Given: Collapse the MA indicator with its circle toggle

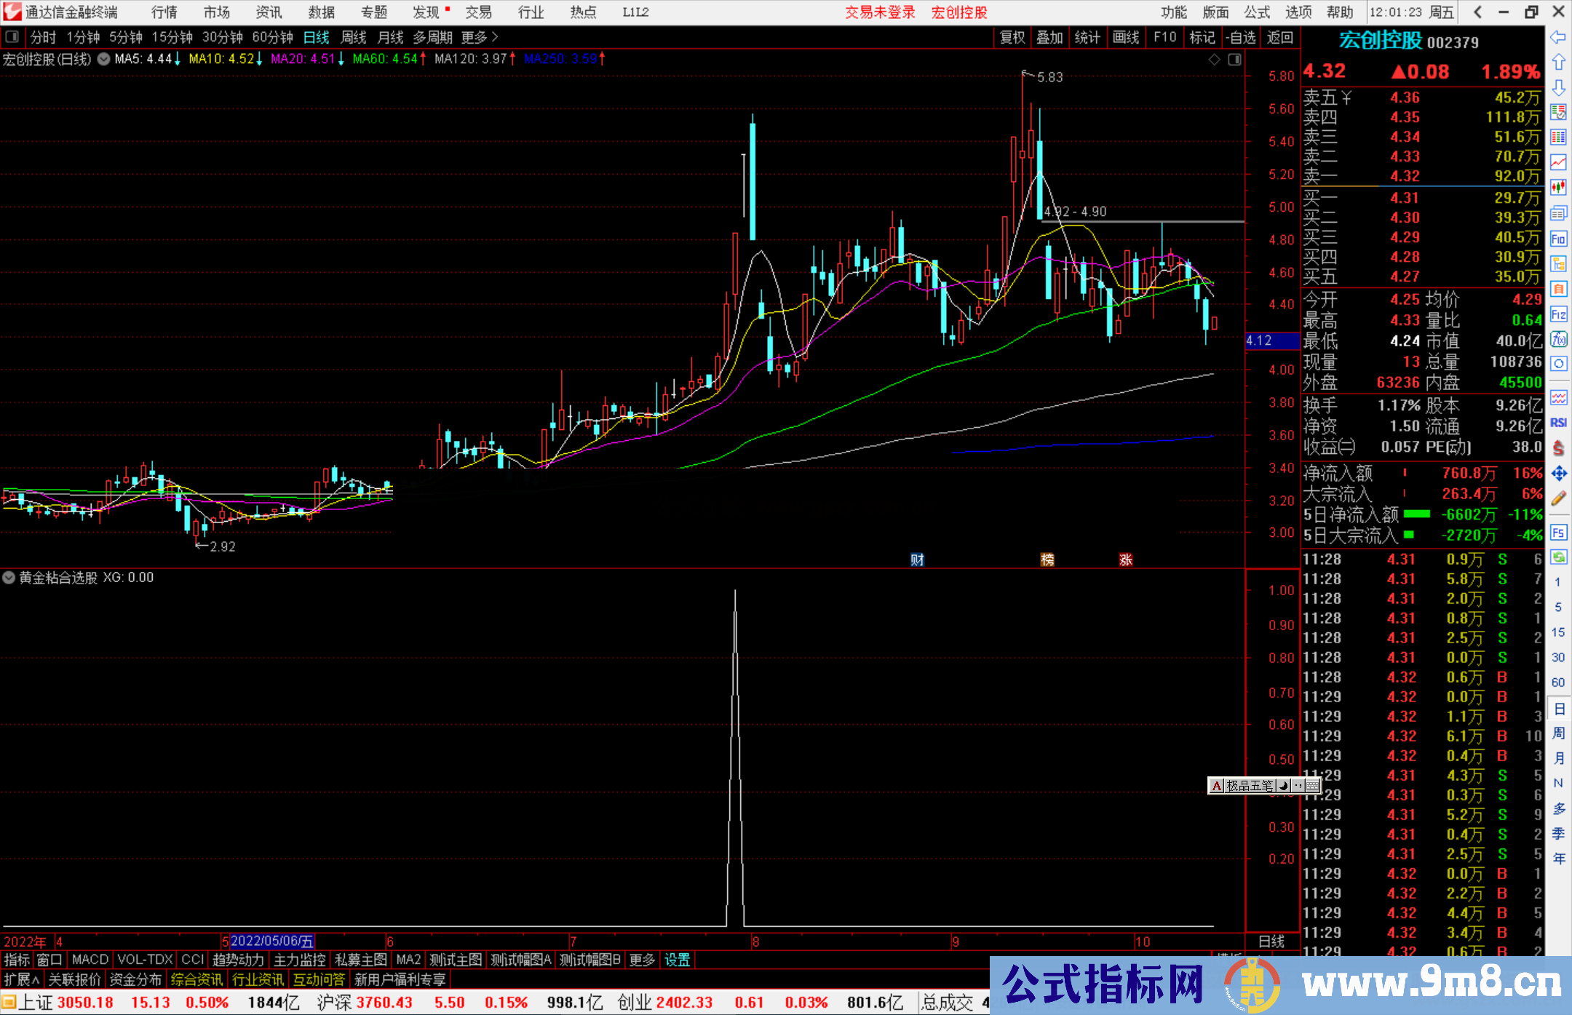Looking at the screenshot, I should pyautogui.click(x=103, y=60).
